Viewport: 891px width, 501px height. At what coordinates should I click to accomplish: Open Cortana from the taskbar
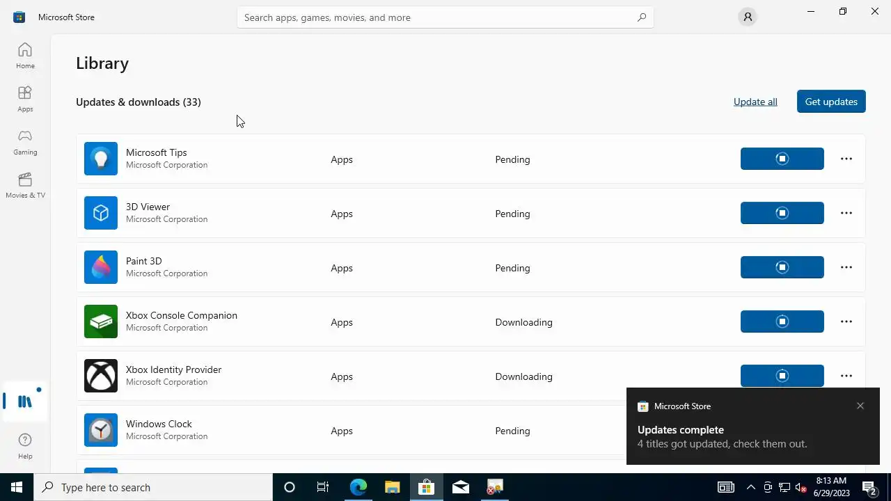pos(290,487)
